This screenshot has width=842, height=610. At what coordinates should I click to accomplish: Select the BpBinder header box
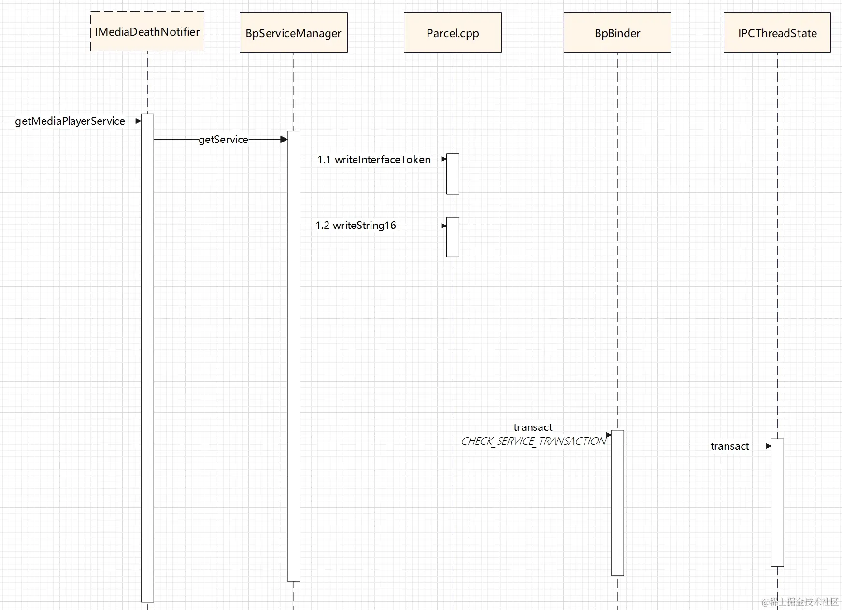pos(617,32)
